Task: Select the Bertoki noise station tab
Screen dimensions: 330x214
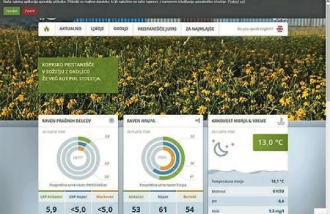Action: (190, 197)
